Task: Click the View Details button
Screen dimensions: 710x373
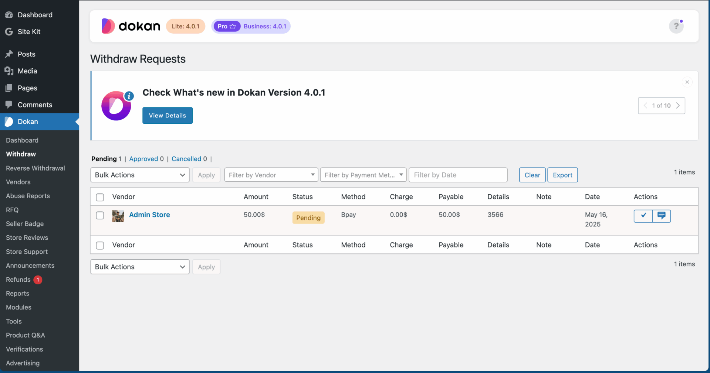Action: point(168,116)
